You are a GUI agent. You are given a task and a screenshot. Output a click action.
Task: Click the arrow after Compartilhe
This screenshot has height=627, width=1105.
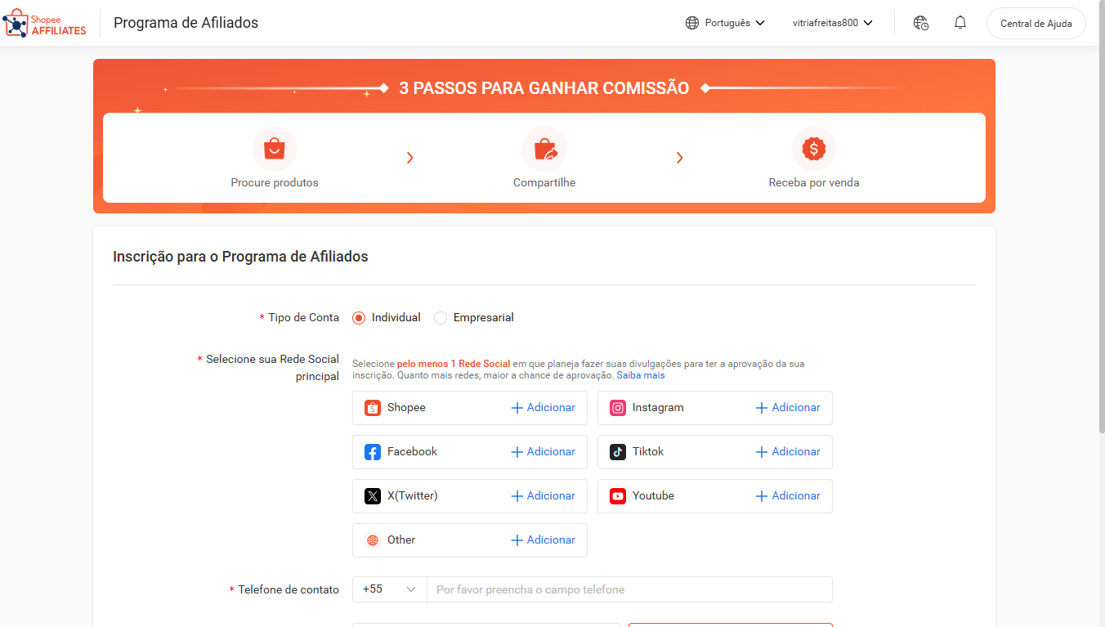(679, 158)
